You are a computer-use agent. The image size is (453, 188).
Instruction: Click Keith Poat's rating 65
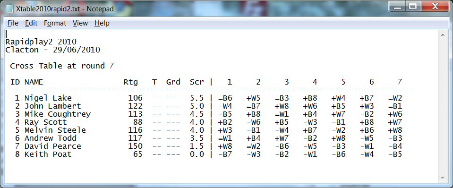[138, 154]
